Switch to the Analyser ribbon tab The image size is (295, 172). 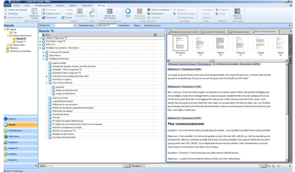coord(60,6)
